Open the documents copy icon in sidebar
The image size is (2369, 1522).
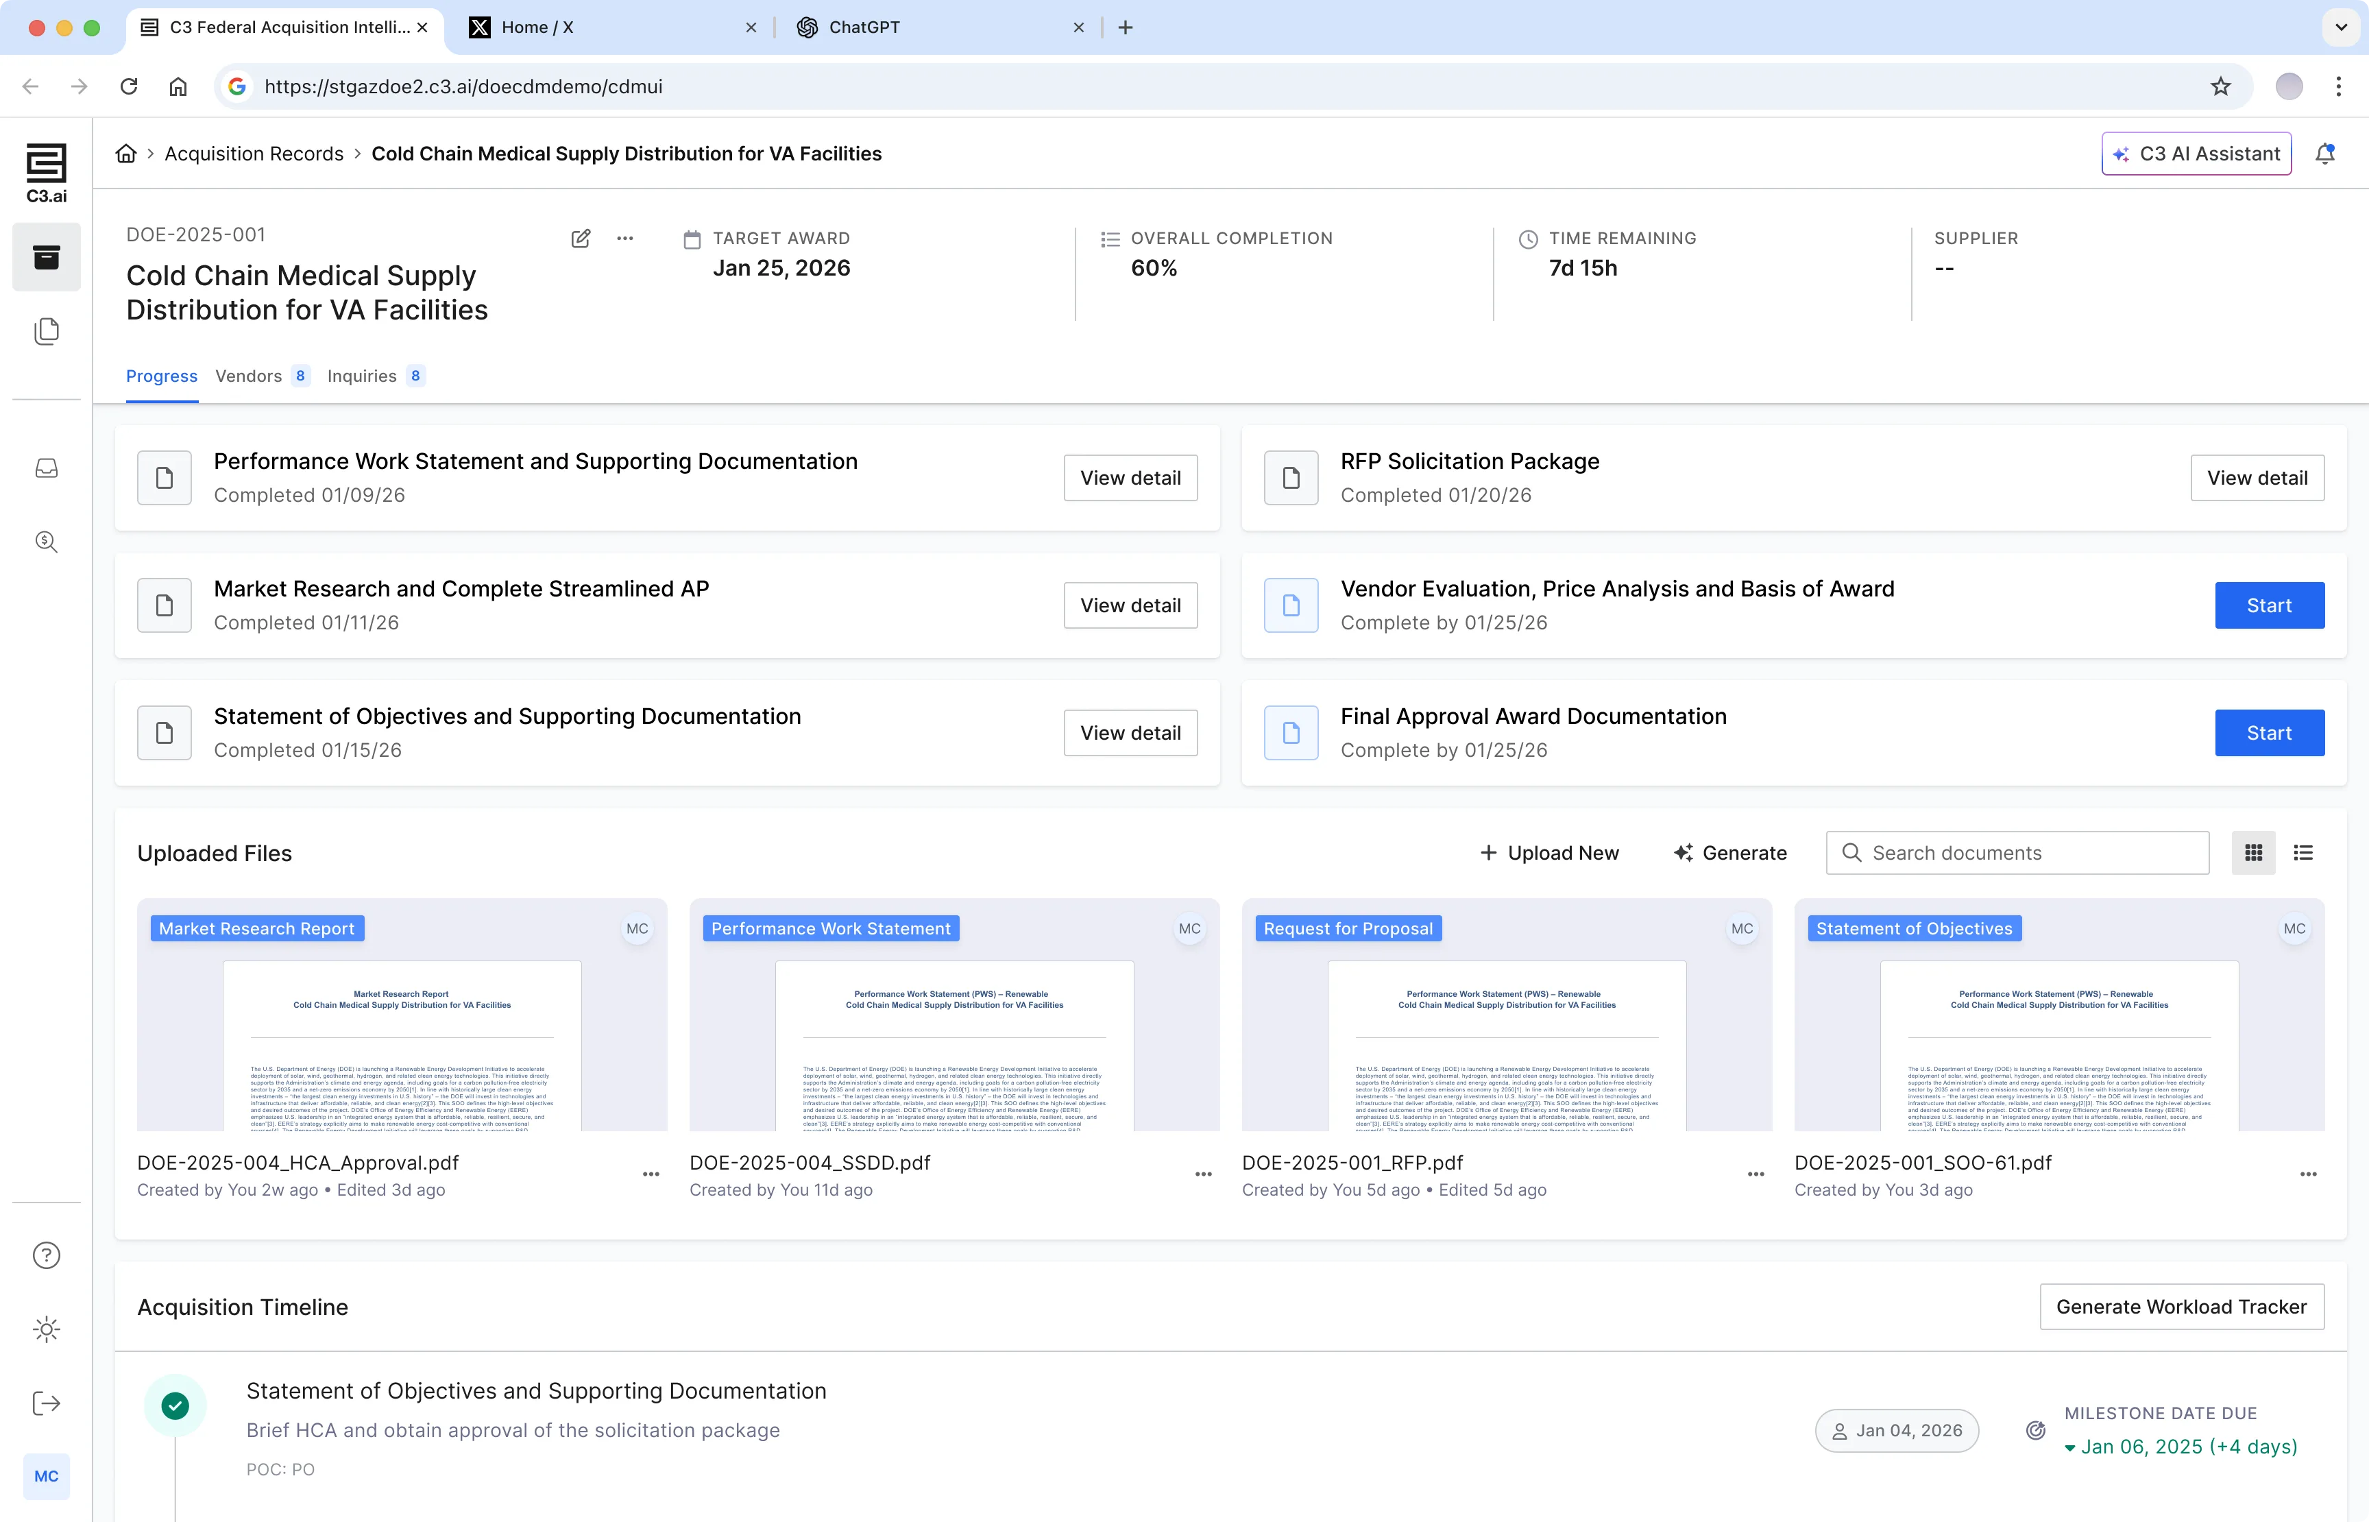tap(47, 330)
